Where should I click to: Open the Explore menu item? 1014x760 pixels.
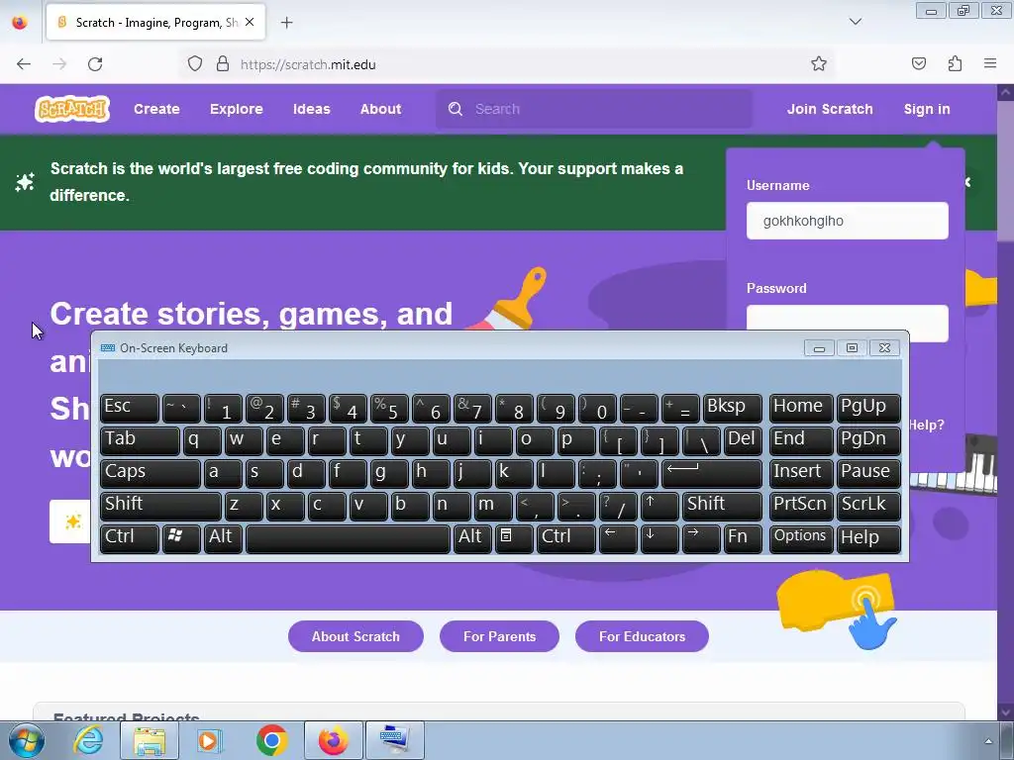coord(236,109)
